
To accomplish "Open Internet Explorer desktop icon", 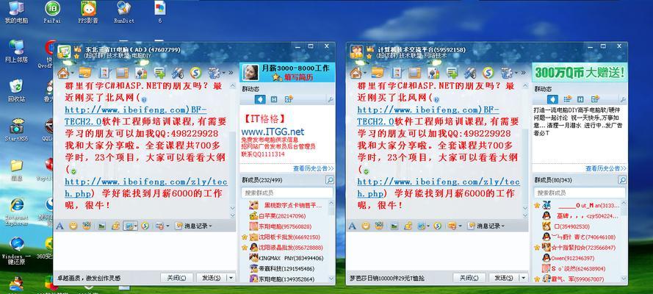I will click(17, 212).
